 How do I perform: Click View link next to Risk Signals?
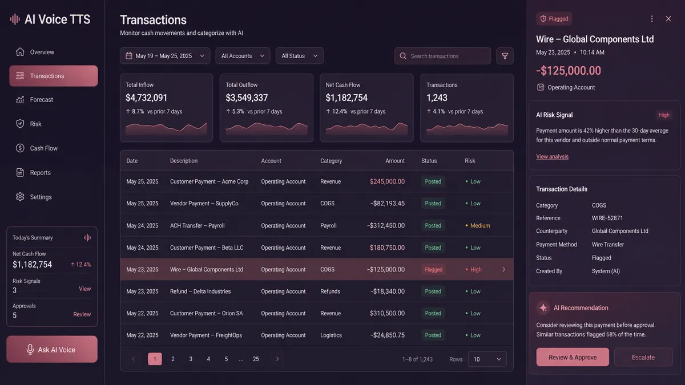pos(84,289)
